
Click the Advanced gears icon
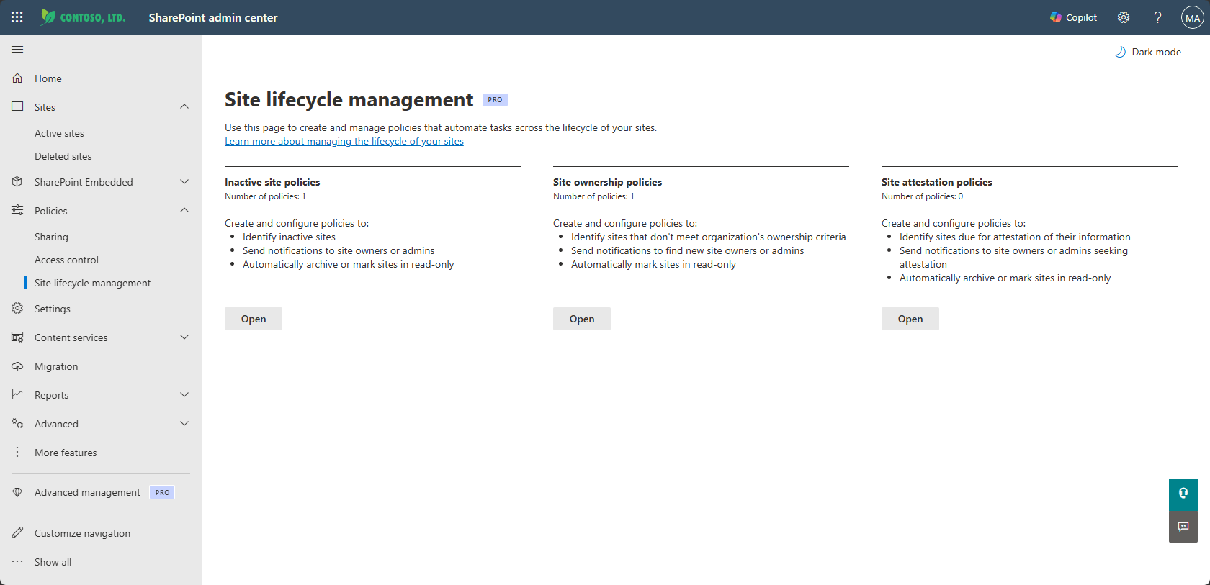(17, 423)
